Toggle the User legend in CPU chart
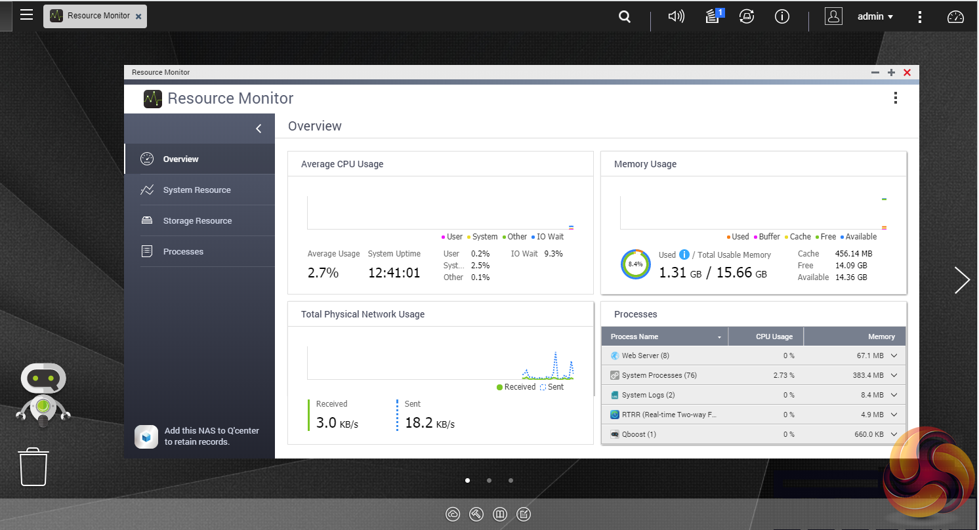 click(x=451, y=237)
